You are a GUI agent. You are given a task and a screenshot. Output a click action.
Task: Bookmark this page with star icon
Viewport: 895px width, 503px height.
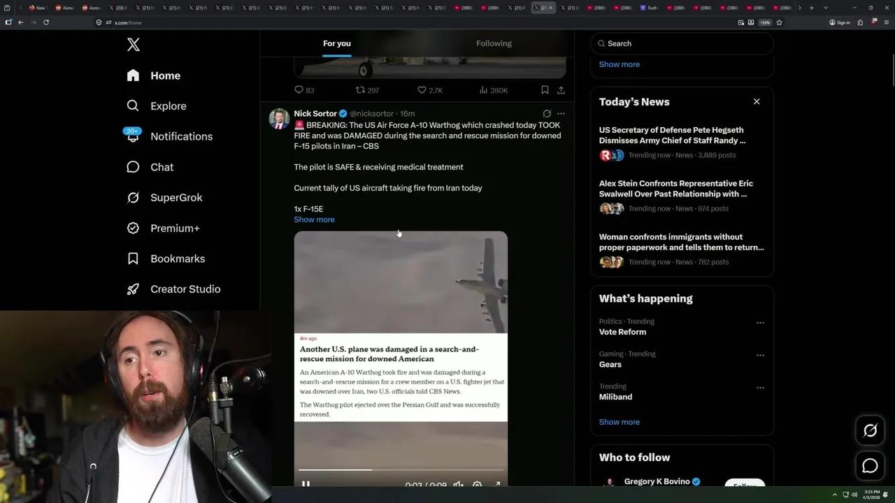779,22
